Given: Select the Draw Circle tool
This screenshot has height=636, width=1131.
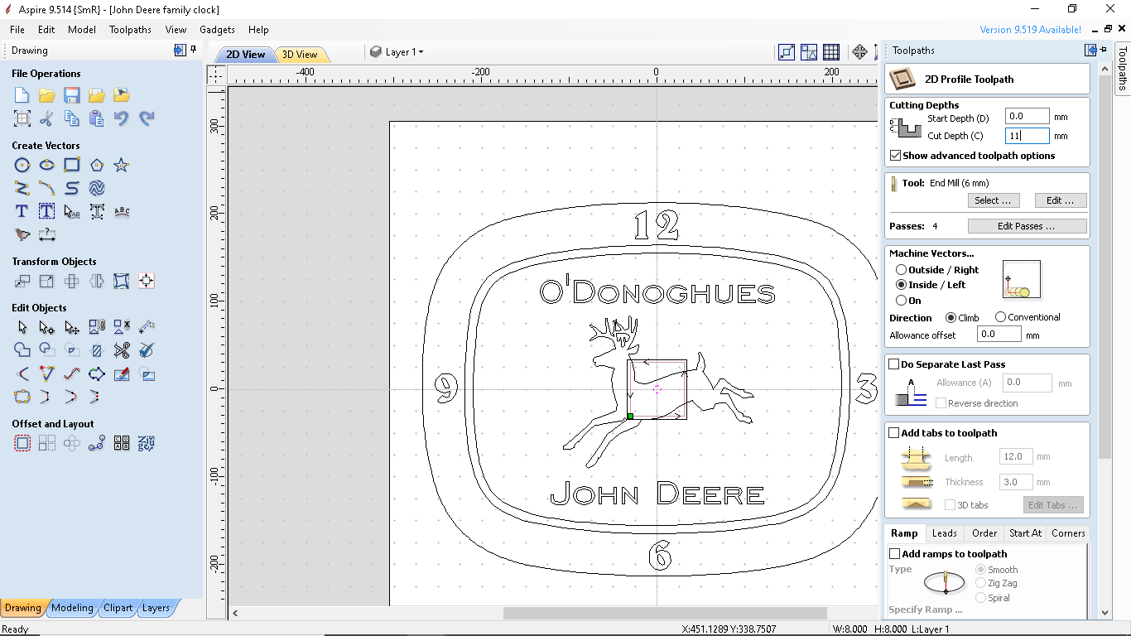Looking at the screenshot, I should tap(22, 165).
